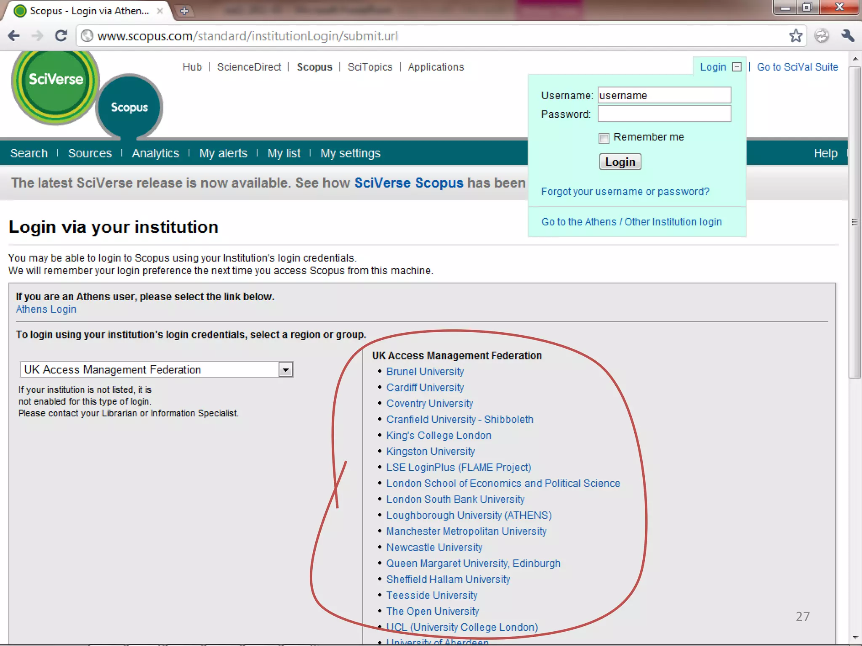The height and width of the screenshot is (646, 862).
Task: Open the Analytics tab
Action: tap(156, 153)
